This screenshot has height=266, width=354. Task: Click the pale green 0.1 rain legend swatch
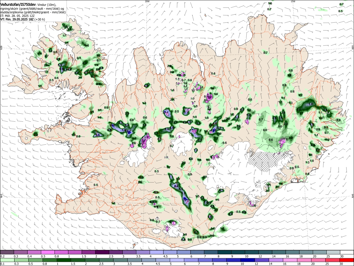tap(7, 260)
